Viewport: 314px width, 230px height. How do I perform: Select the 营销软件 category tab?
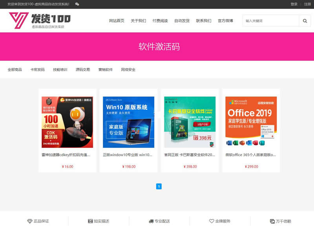click(106, 69)
